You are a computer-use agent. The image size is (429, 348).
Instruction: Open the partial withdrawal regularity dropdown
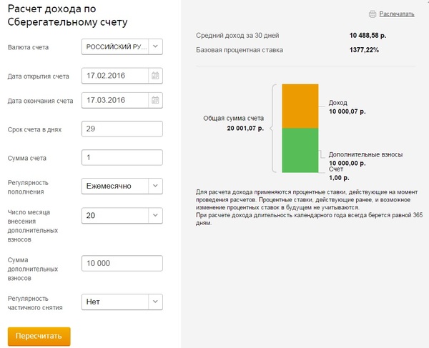(156, 302)
